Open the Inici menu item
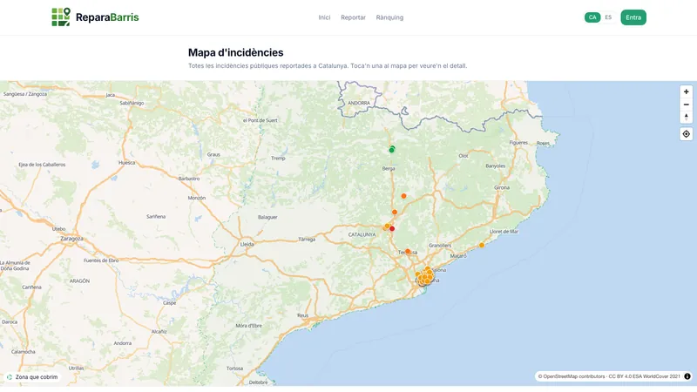Image resolution: width=697 pixels, height=392 pixels. coord(324,17)
